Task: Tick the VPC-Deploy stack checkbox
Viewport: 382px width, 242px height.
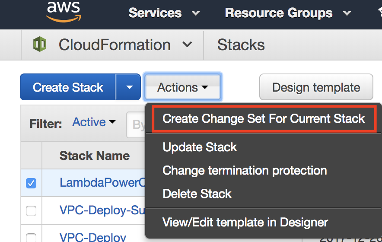Action: click(x=31, y=237)
